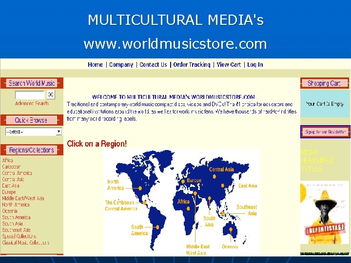Click Central Asia label on map
Viewport: 351px width, 263px height.
point(221,169)
